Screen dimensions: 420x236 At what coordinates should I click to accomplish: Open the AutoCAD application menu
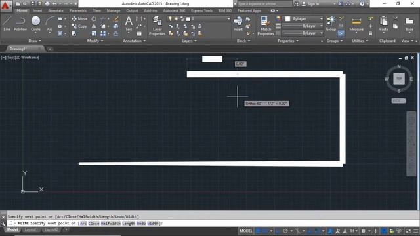[x=6, y=5]
